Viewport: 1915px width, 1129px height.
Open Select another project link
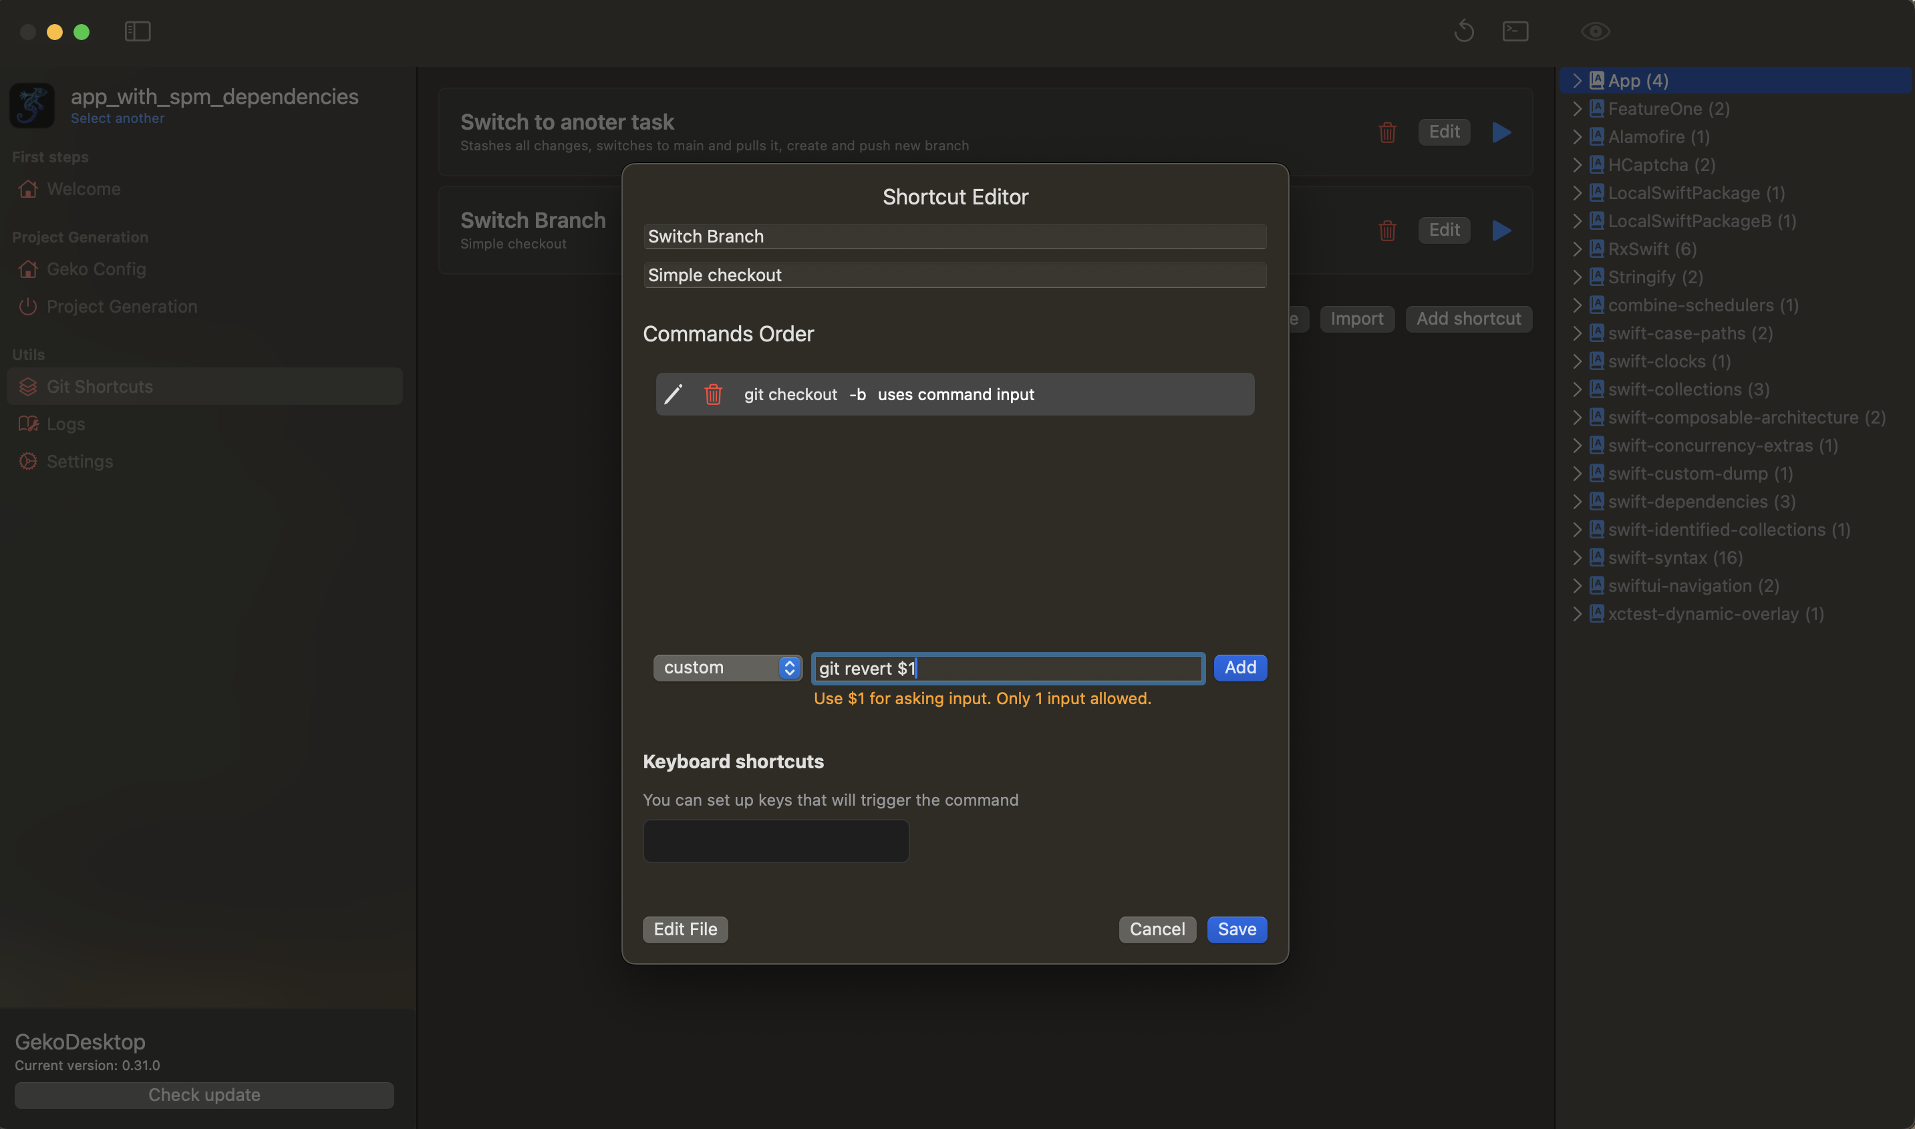[118, 118]
